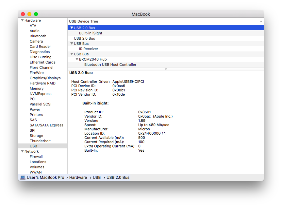Select the second USB 2.0 Bus row
The image size is (282, 207).
point(166,38)
